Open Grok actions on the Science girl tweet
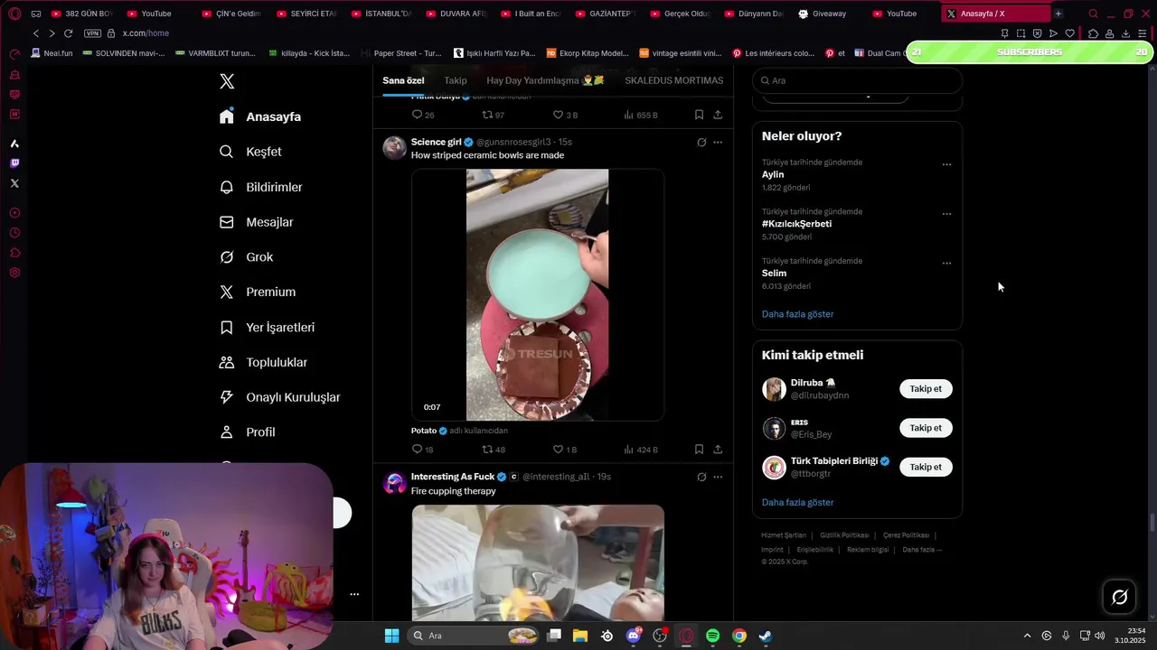The width and height of the screenshot is (1157, 650). coord(701,142)
